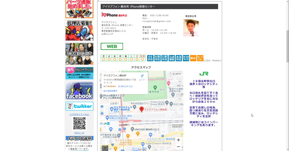
Task: Click the store manager's photo
Action: (x=191, y=28)
